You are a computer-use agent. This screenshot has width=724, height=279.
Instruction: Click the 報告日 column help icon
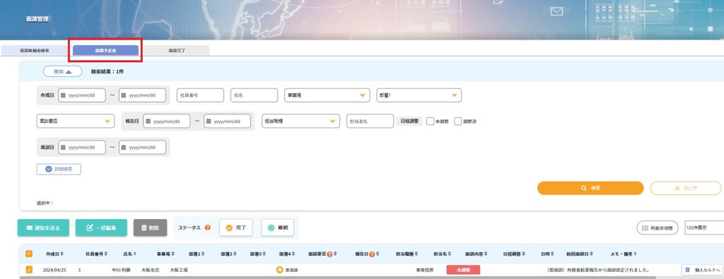(372, 254)
